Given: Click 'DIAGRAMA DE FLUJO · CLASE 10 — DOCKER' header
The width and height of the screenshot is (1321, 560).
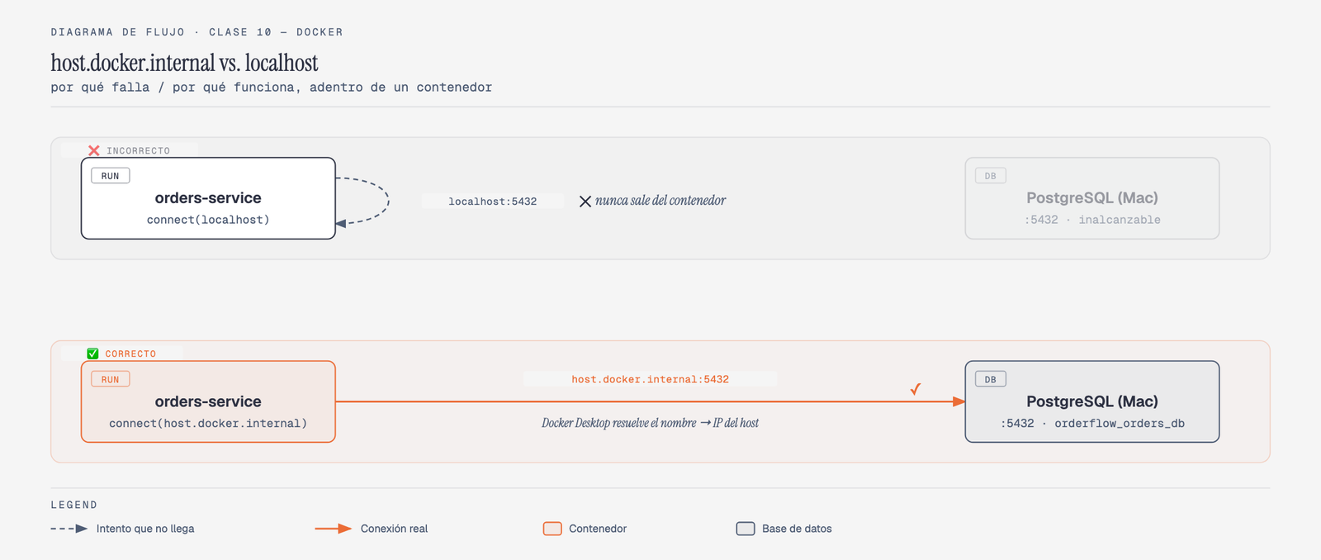Looking at the screenshot, I should [x=196, y=32].
